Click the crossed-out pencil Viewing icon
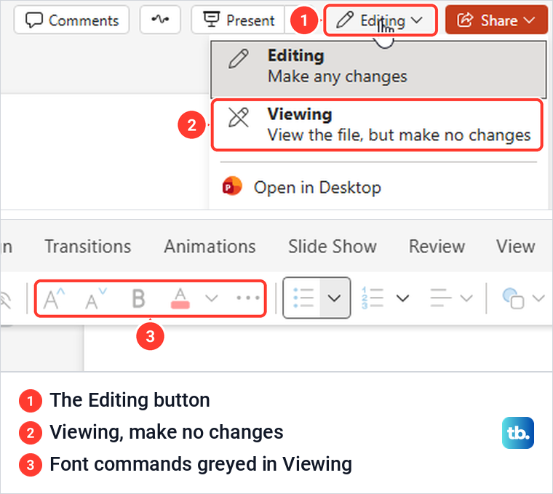 (239, 117)
